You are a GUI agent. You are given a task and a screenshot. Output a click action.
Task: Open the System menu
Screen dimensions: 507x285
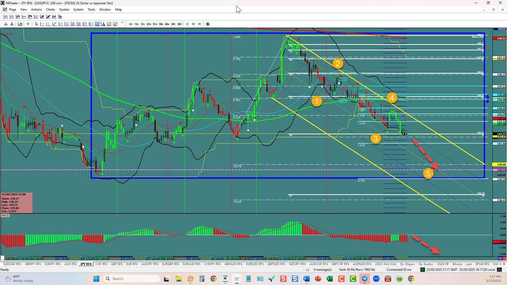coord(78,9)
